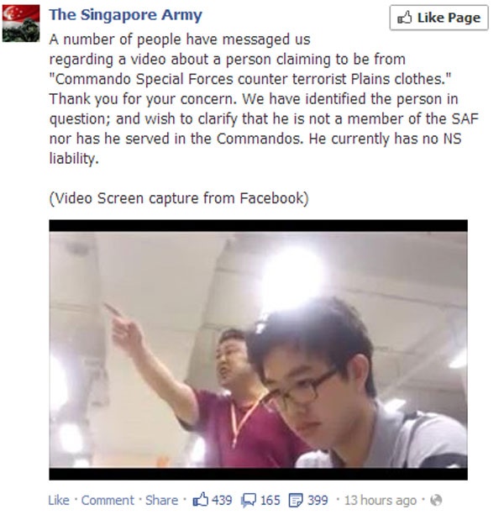Open The Singapore Army profile picture

(x=21, y=24)
